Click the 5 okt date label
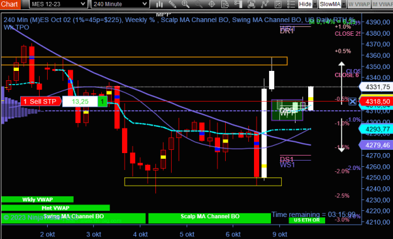Viewport: 393px width, 239px height. pos(187,234)
